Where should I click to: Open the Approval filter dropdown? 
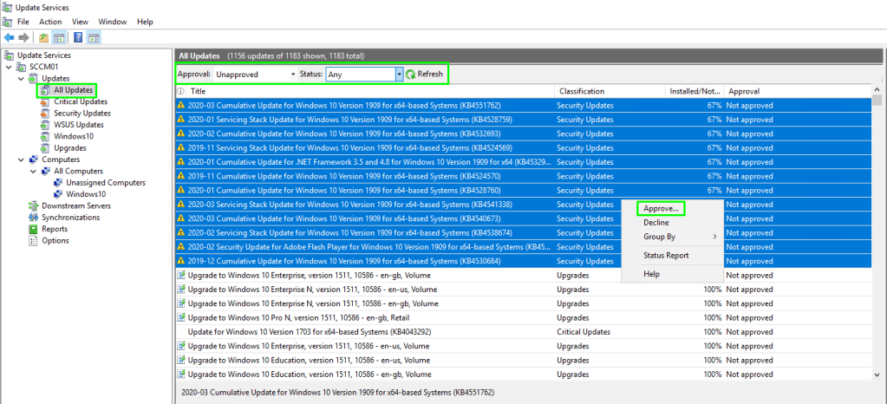pos(293,75)
